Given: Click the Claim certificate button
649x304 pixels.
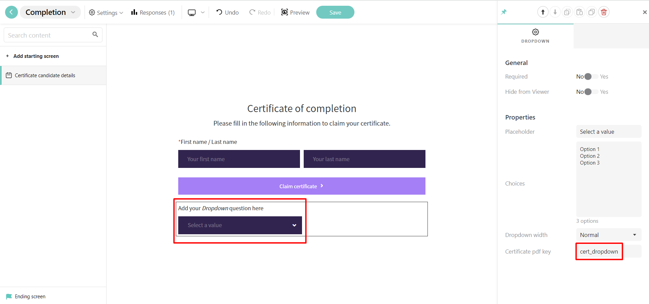Looking at the screenshot, I should (302, 186).
